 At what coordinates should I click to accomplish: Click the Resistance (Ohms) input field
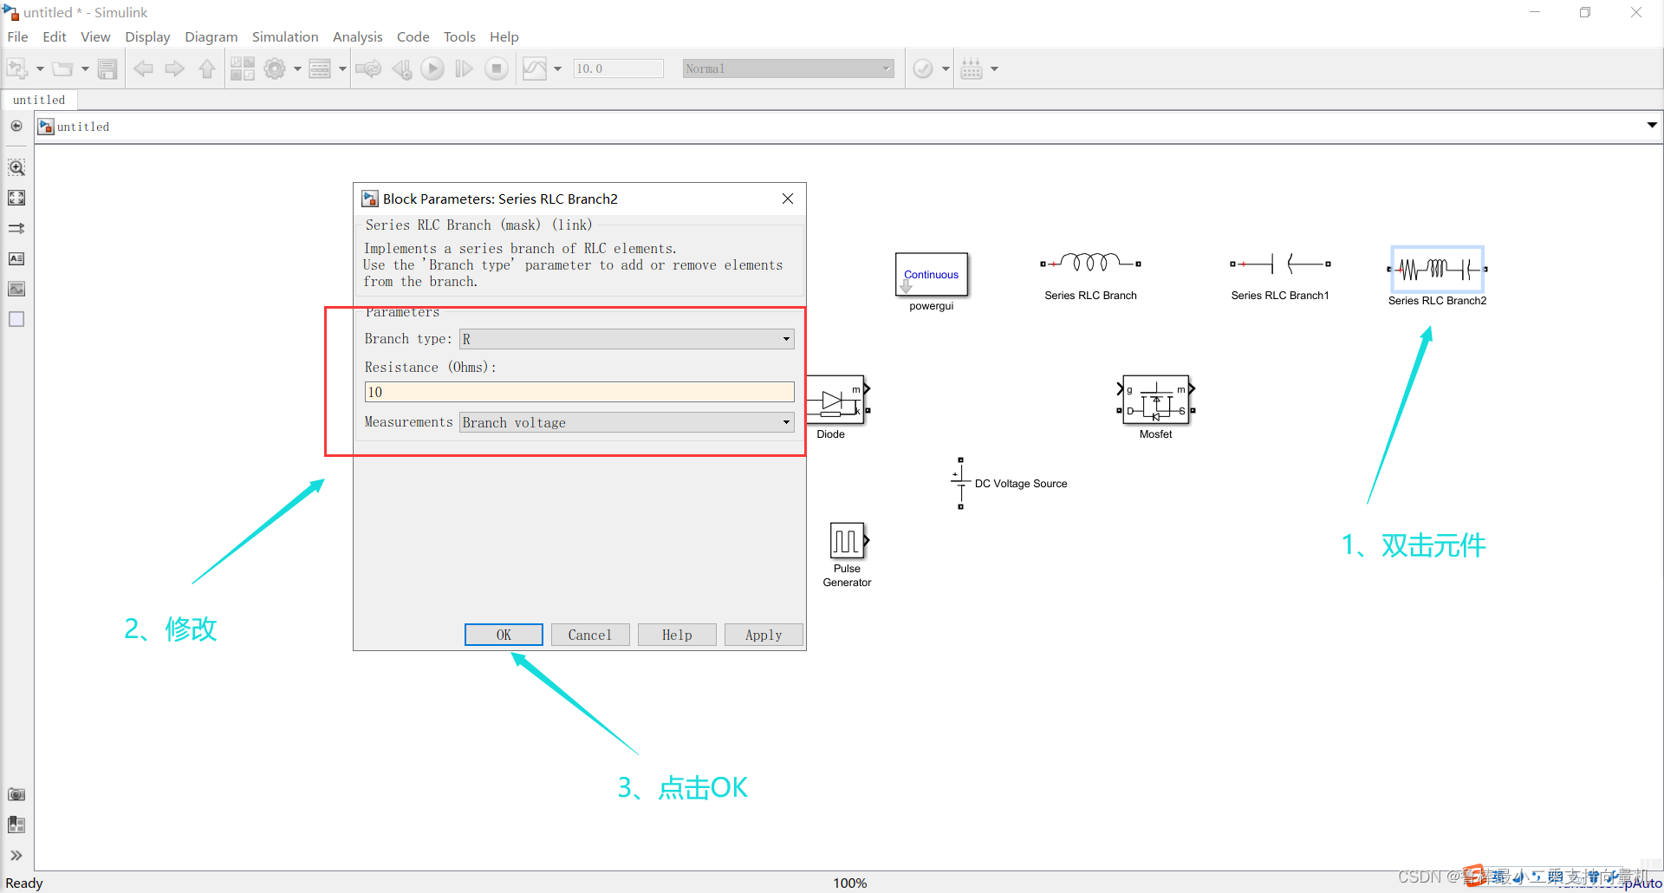(x=579, y=392)
